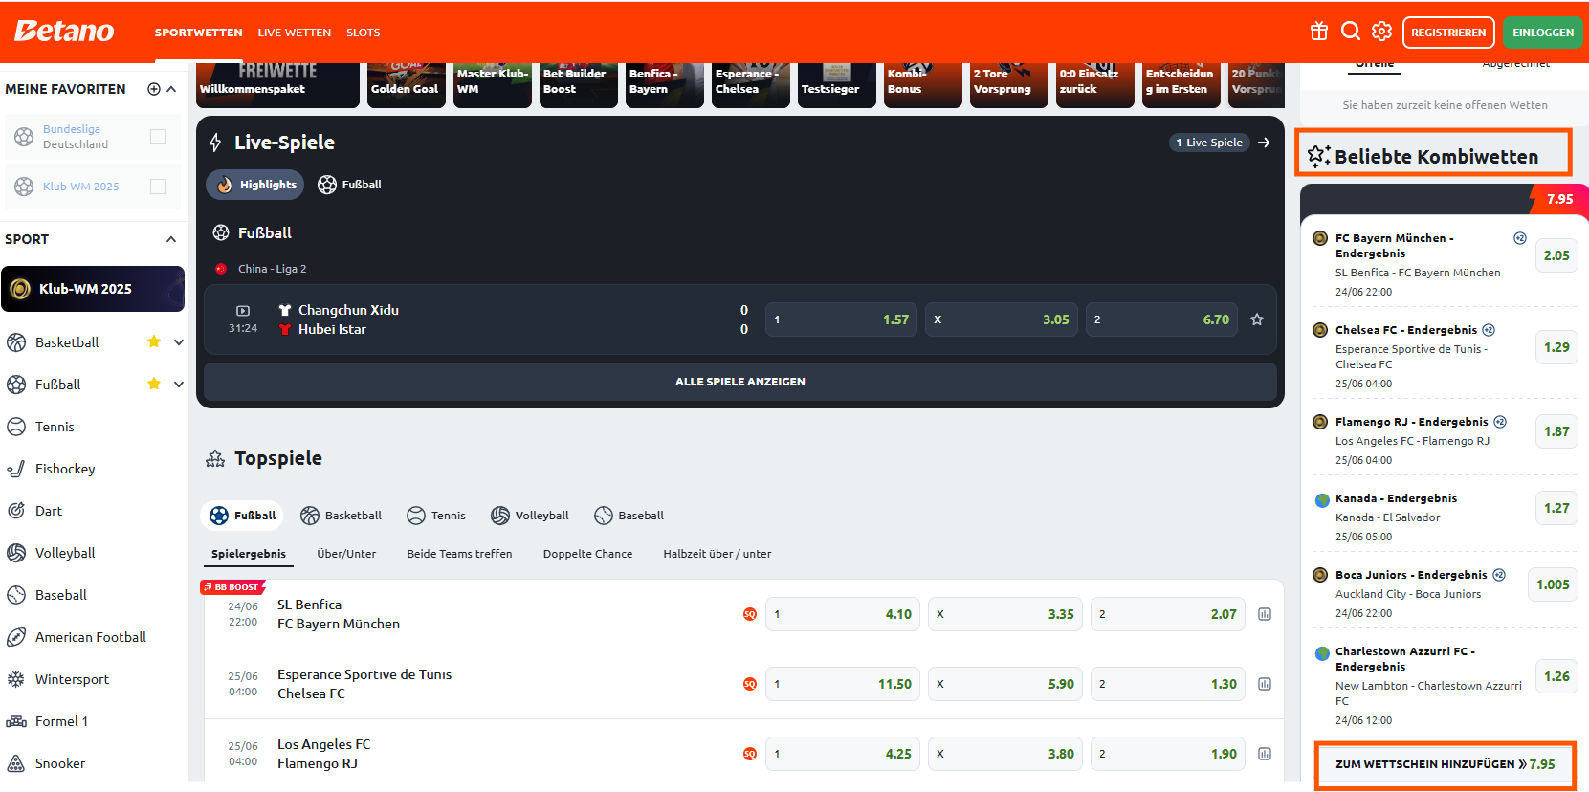Click Zum Wettschein hinzufügen 7.95
Image resolution: width=1589 pixels, height=792 pixels.
(x=1446, y=764)
